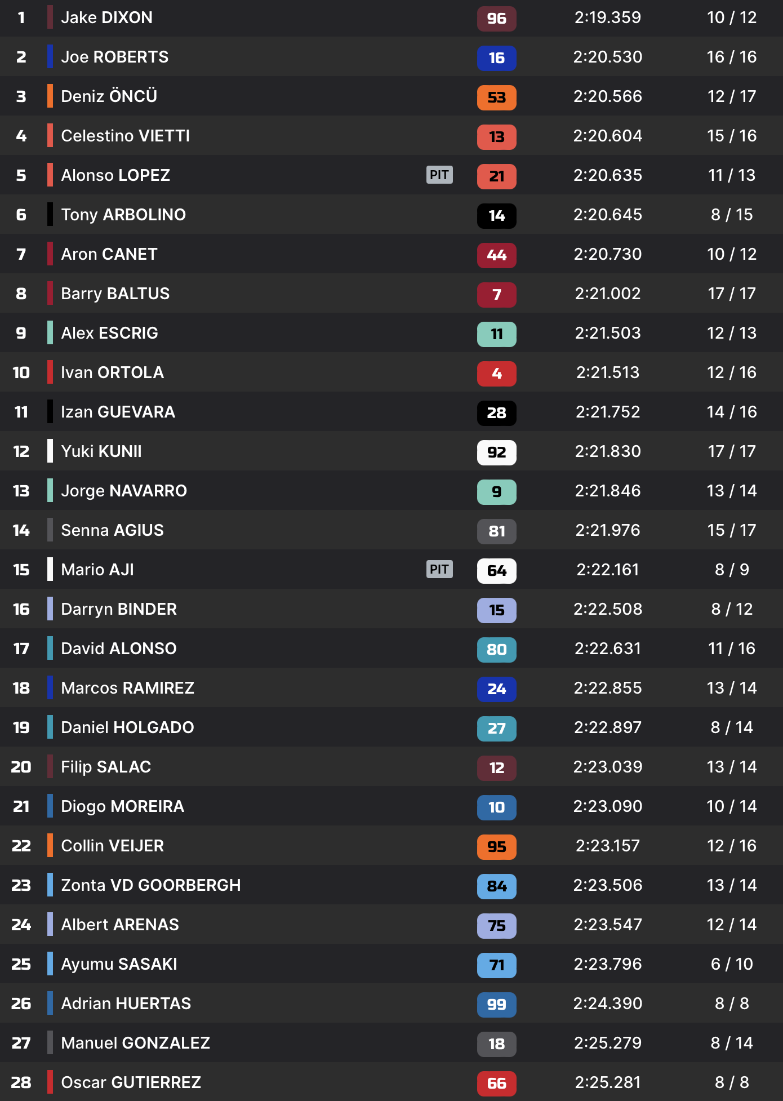The image size is (783, 1101).
Task: Click the PIT badge beside Alonso Lopez
Action: coord(439,175)
